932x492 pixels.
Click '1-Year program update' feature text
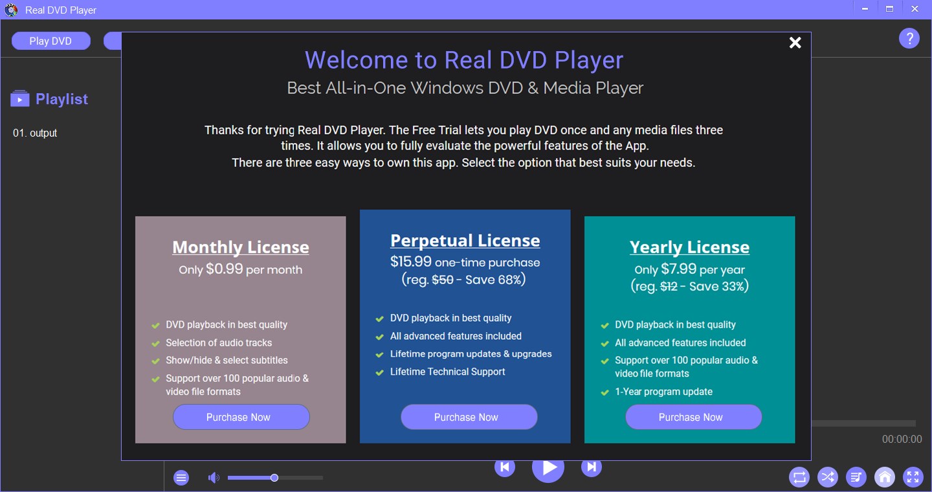[663, 392]
